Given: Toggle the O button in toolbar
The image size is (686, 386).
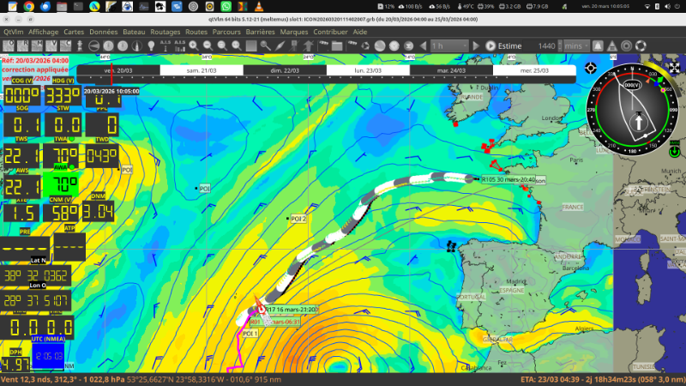Looking at the screenshot, I should [x=11, y=45].
